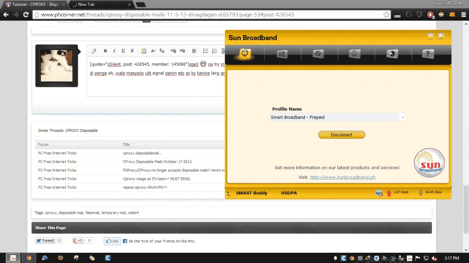
Task: Click the red upload speed arrow icon
Action: tap(389, 193)
